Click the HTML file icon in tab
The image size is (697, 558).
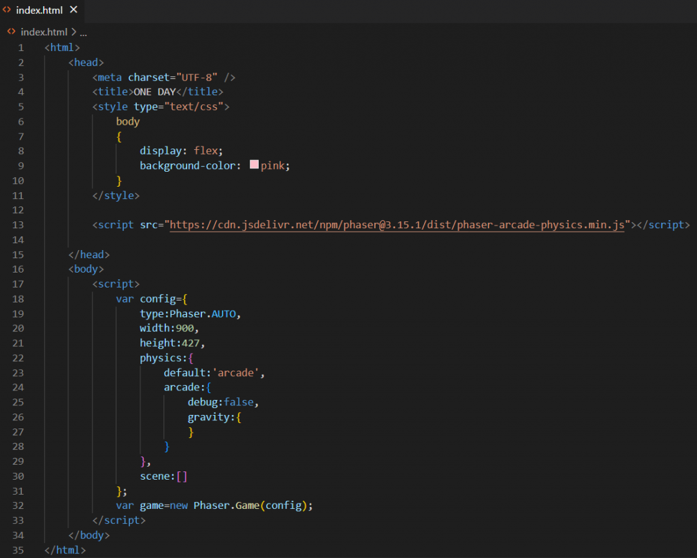click(7, 10)
